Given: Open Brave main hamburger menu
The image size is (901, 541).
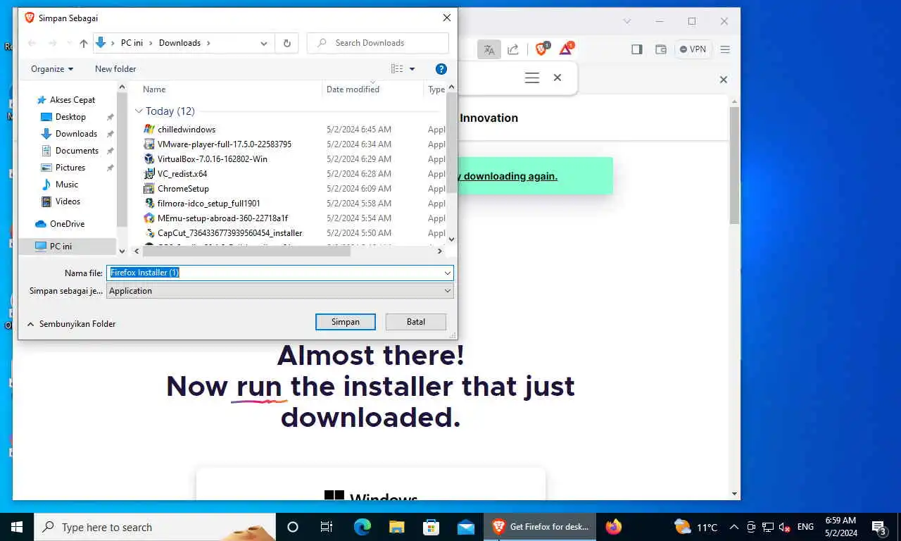Looking at the screenshot, I should (725, 49).
